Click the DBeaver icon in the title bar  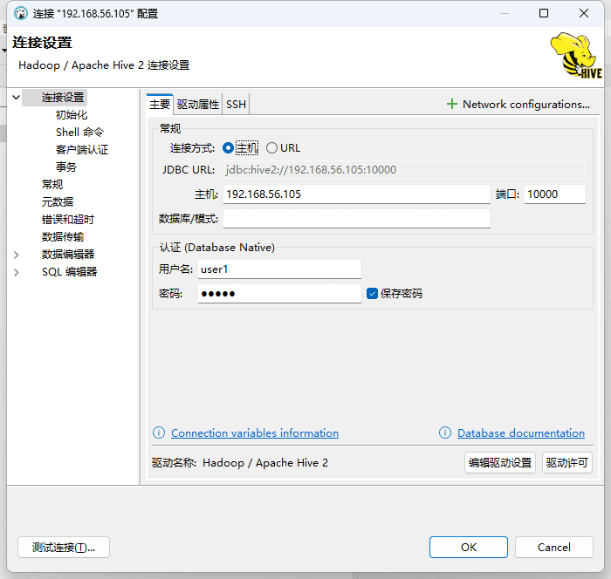click(x=21, y=13)
